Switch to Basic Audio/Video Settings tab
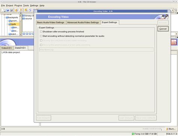 click(51, 23)
